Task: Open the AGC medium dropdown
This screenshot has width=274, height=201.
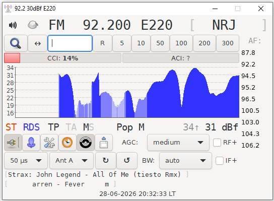Action: 178,143
